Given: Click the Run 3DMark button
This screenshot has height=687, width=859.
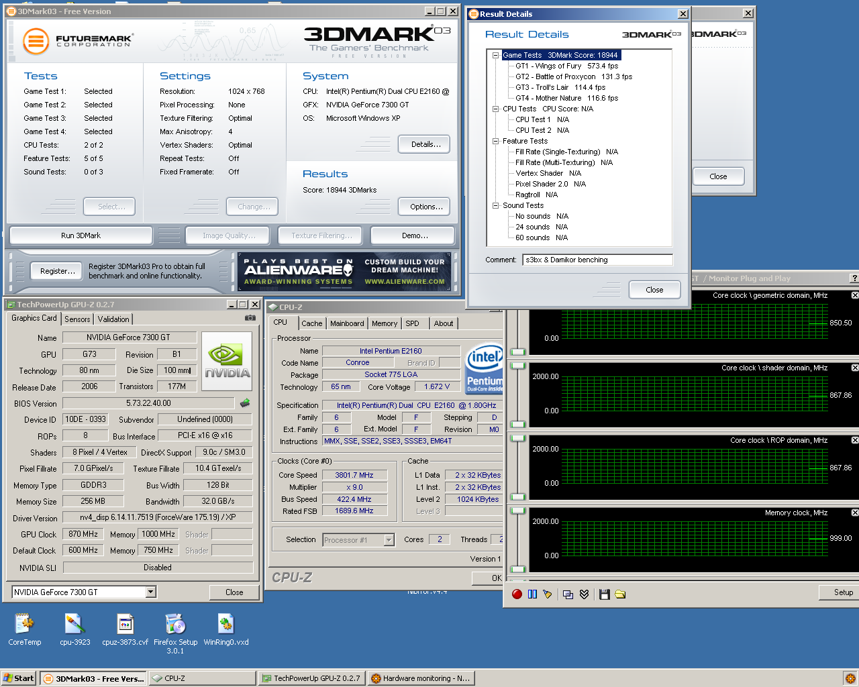Looking at the screenshot, I should click(81, 235).
